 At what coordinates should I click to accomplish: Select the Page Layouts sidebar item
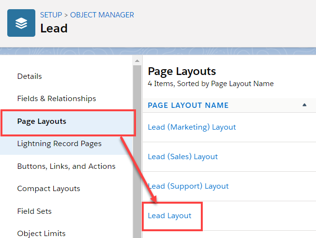pos(42,121)
